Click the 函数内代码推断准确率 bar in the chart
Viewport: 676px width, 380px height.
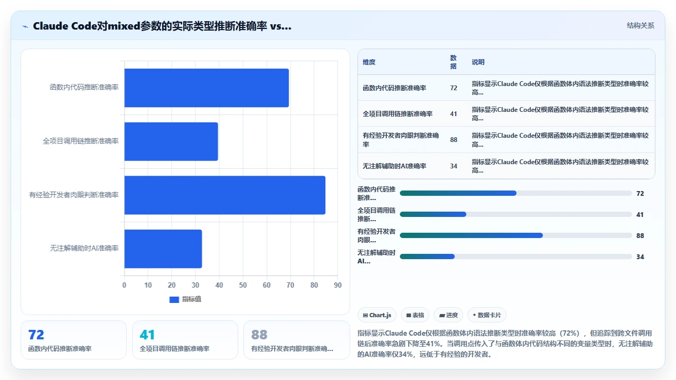[x=206, y=88]
